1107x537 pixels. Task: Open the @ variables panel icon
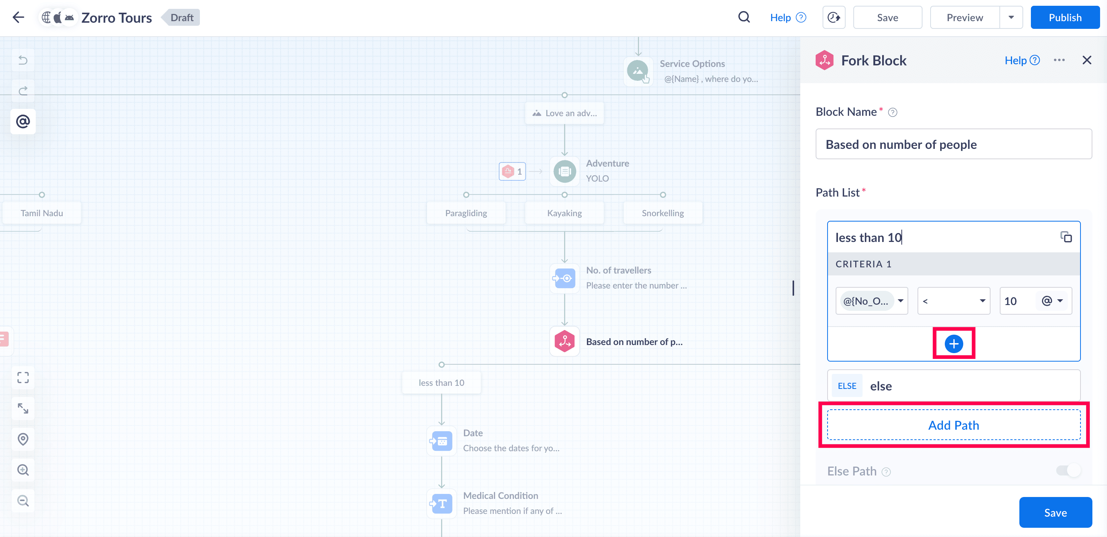23,122
